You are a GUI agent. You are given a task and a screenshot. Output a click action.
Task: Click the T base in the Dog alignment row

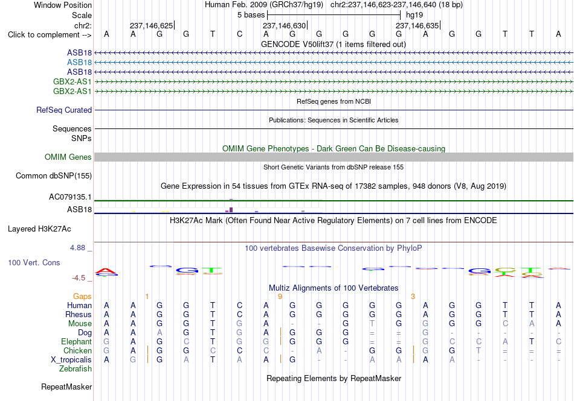coord(213,333)
